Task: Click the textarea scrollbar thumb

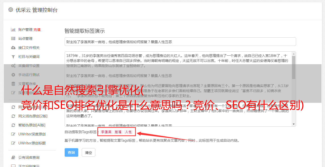Action: pos(294,67)
